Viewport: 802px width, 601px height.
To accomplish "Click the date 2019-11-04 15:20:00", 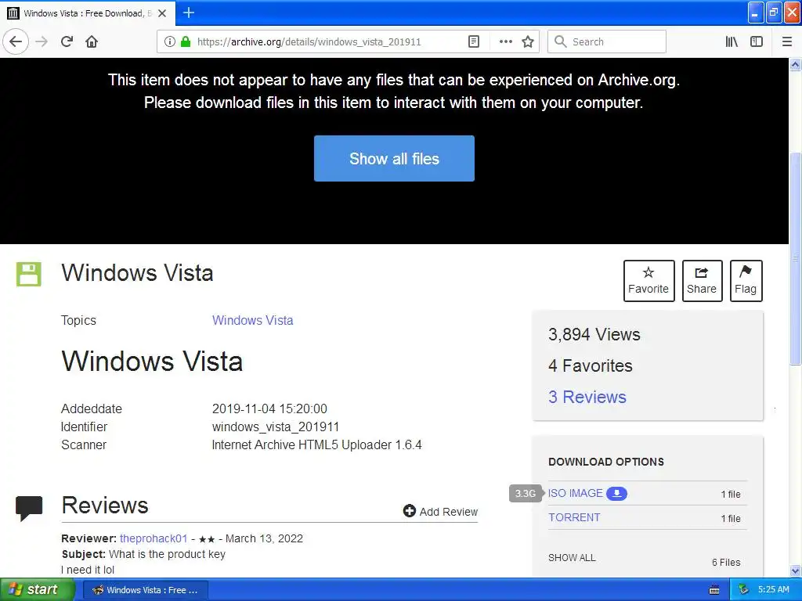I will click(x=269, y=408).
